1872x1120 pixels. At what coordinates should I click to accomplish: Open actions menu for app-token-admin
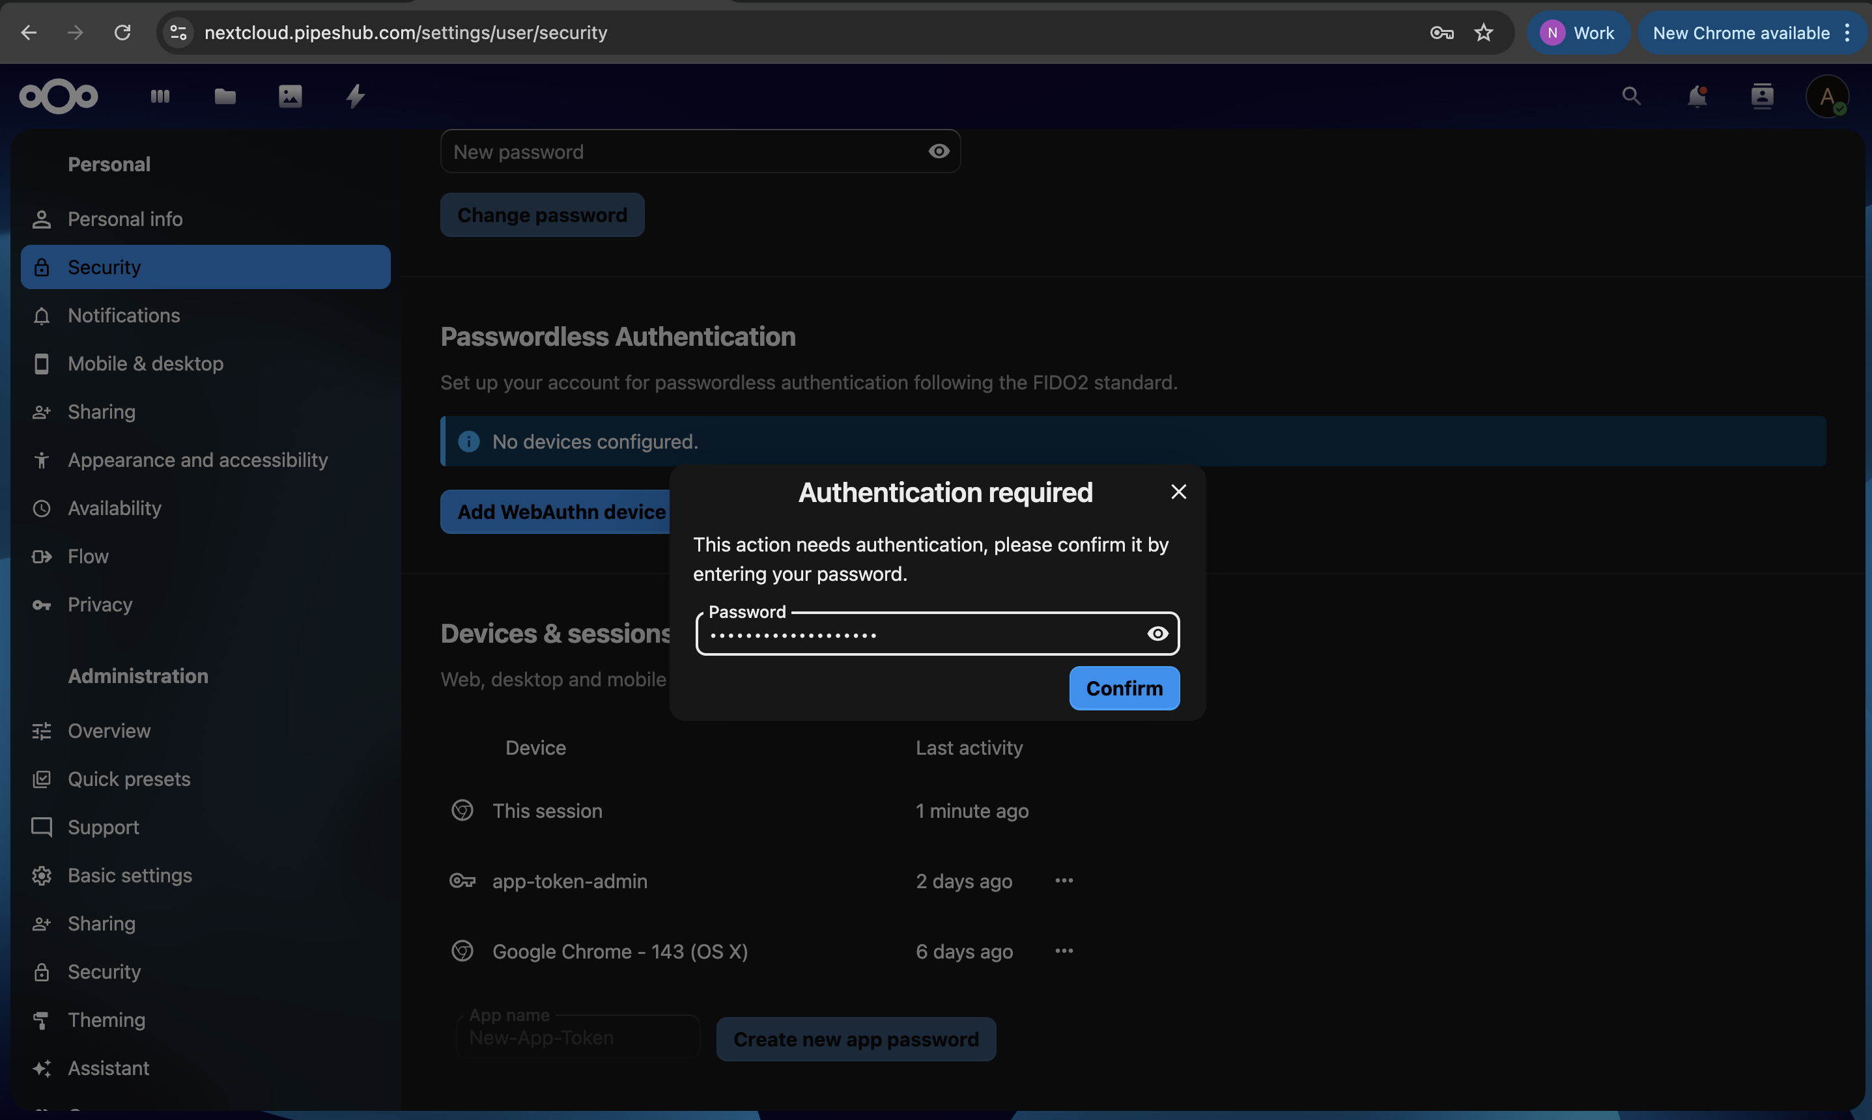1064,880
